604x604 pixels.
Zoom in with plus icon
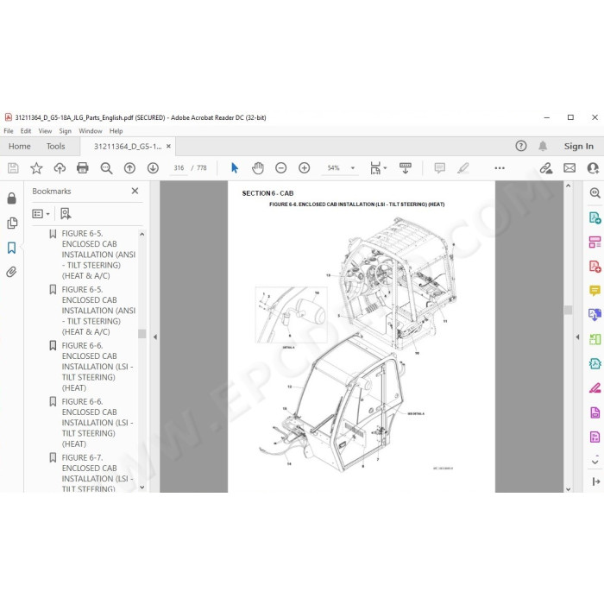(x=305, y=168)
